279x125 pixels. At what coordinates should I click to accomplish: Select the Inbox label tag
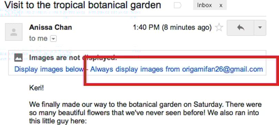tap(204, 5)
